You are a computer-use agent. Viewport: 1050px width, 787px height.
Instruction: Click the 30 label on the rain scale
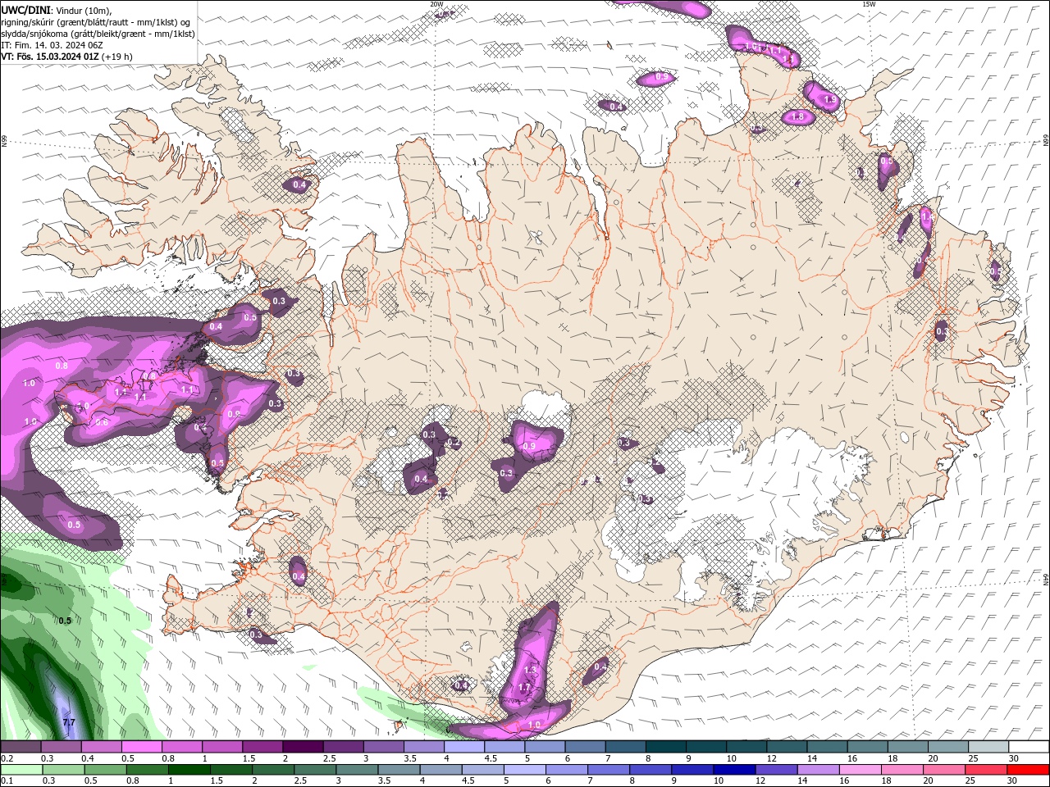[x=1014, y=781]
